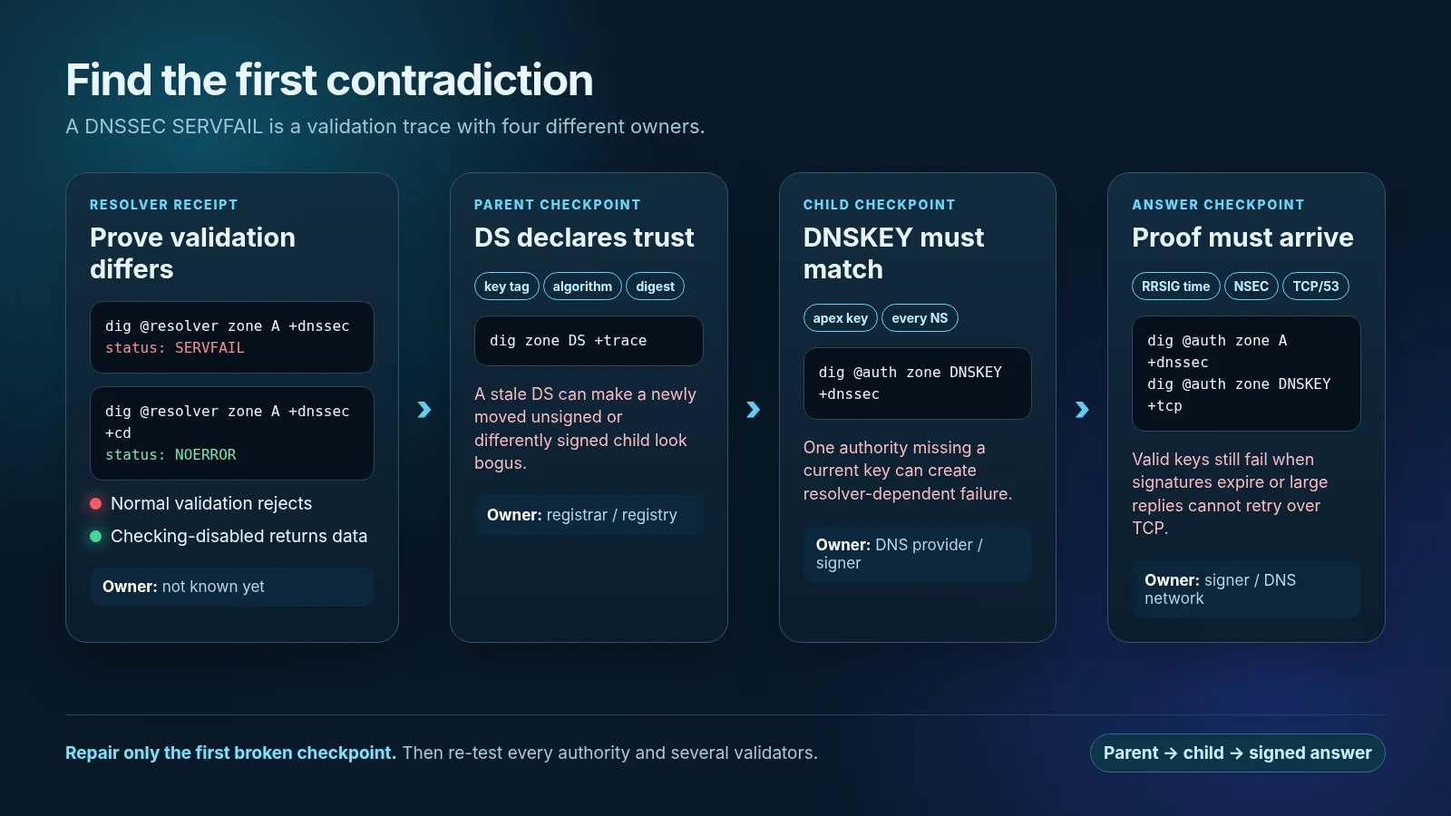Click the Owner: DNS provider / signer box
The height and width of the screenshot is (816, 1451).
(x=917, y=554)
